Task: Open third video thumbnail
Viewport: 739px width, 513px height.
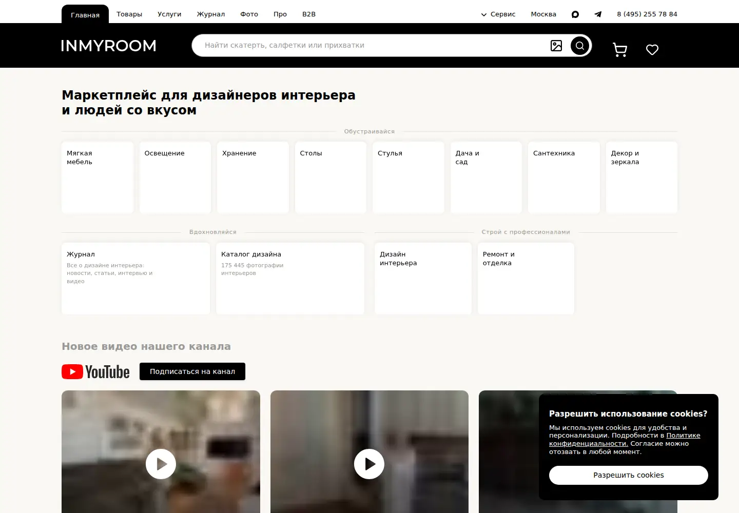Action: pos(509,451)
